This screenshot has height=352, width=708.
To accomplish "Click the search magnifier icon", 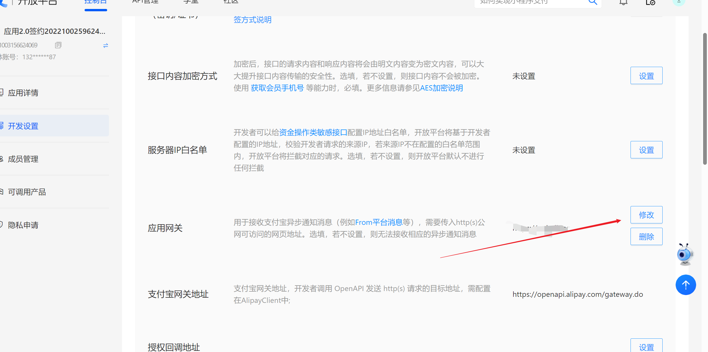I will click(x=592, y=2).
